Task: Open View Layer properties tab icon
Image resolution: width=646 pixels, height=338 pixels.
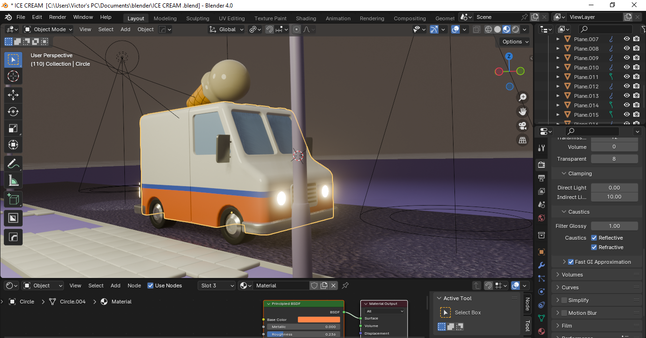Action: 541,191
